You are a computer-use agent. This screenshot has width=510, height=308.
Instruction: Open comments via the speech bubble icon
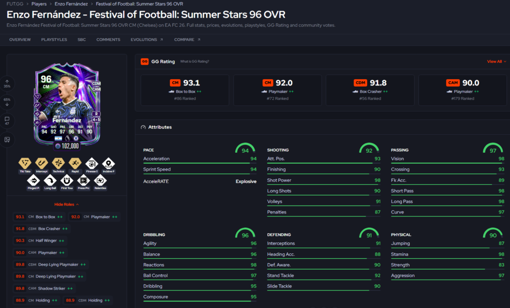click(7, 121)
